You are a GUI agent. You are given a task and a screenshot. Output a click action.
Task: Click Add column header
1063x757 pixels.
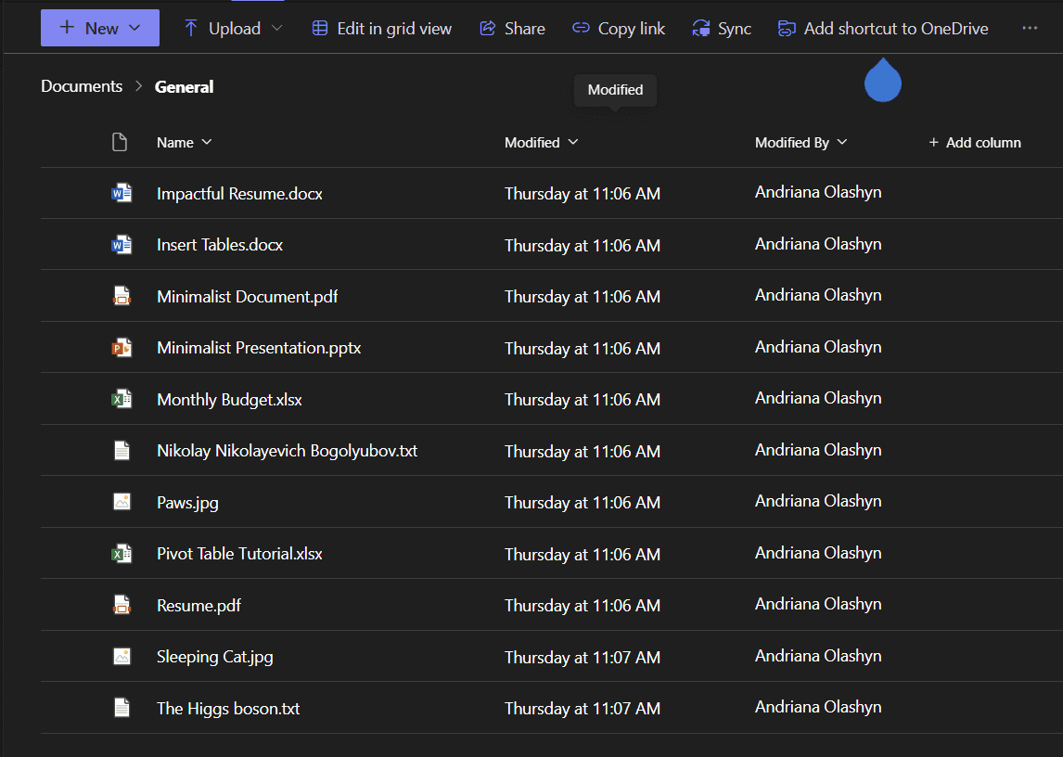tap(974, 142)
